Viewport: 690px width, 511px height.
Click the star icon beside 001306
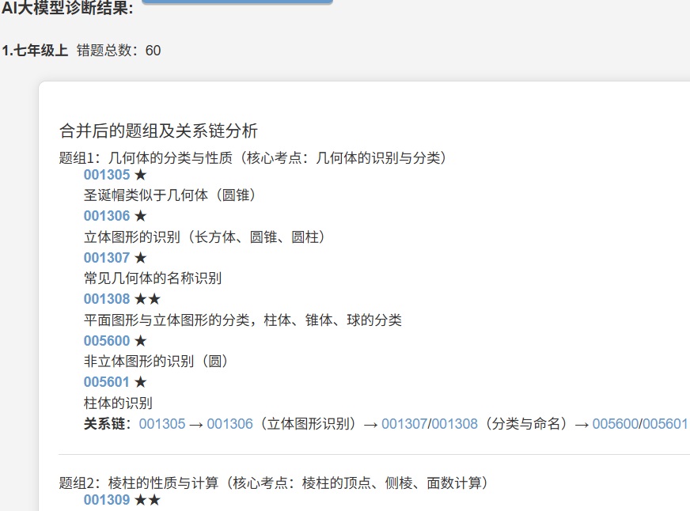[x=141, y=216]
